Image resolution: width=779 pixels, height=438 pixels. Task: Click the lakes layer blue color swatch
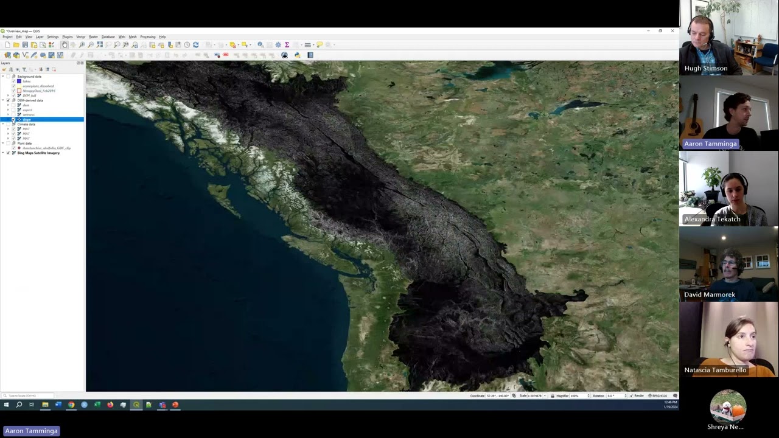point(19,82)
